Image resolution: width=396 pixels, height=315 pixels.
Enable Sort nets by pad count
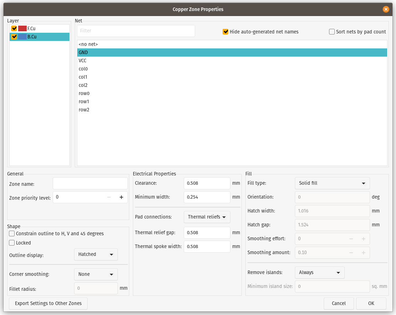pos(332,32)
